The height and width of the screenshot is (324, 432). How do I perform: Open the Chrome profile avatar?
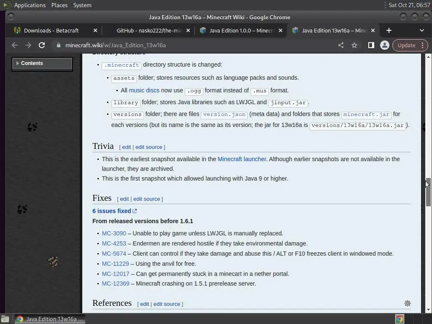(x=385, y=45)
